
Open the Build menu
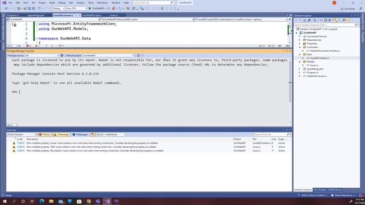tap(52, 3)
